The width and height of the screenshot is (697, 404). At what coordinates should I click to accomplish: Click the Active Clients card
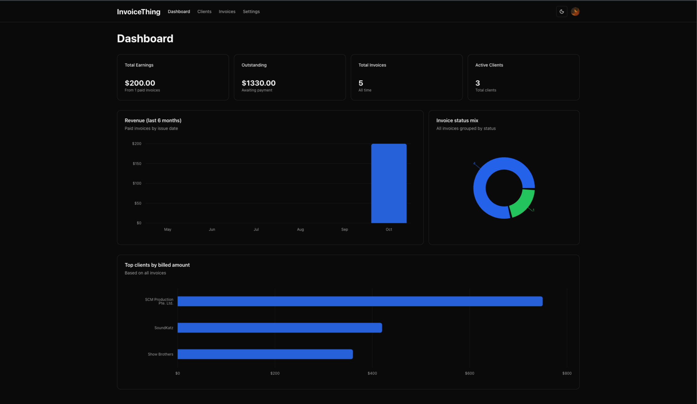[523, 77]
